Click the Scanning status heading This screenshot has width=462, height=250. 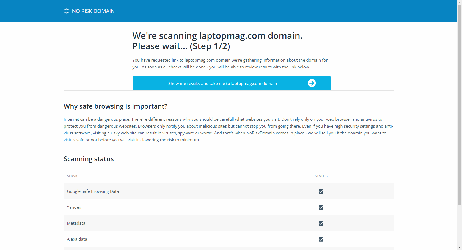click(89, 159)
